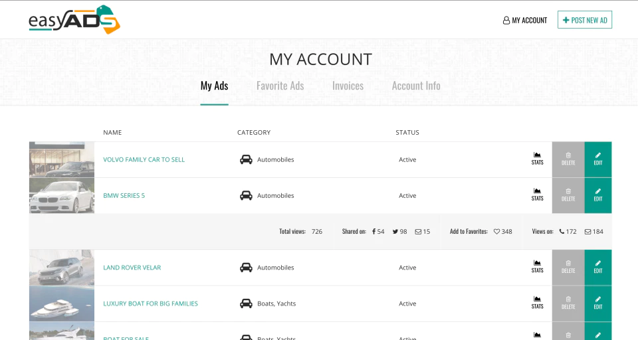Click the phone views icon showing 172

click(562, 231)
